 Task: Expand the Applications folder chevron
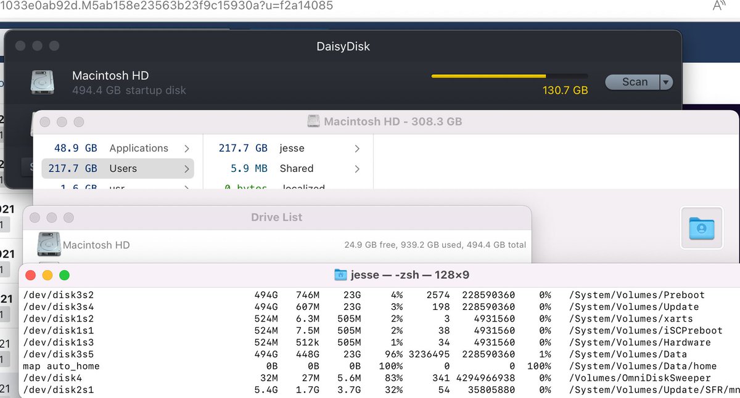click(x=186, y=148)
